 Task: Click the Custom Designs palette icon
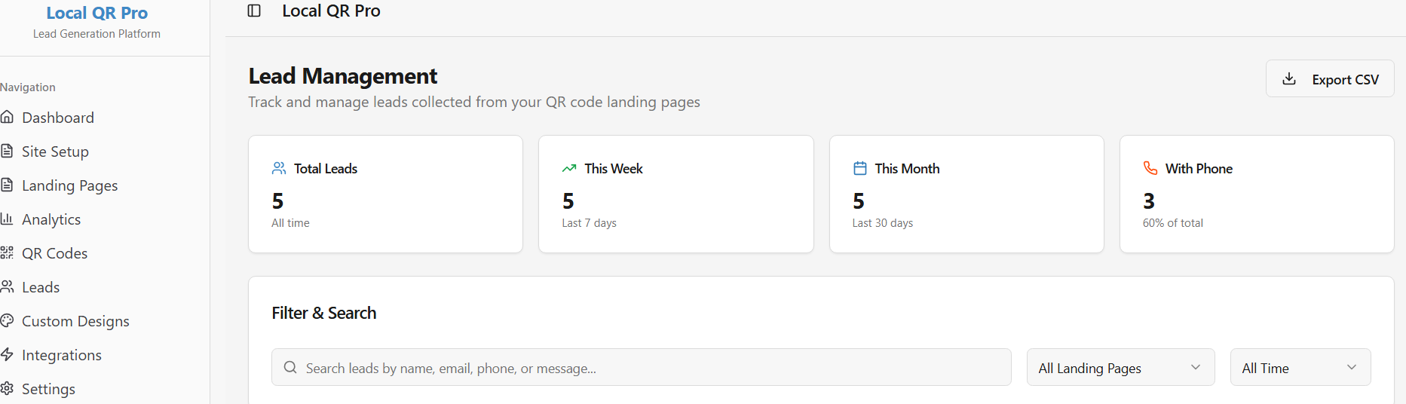8,320
